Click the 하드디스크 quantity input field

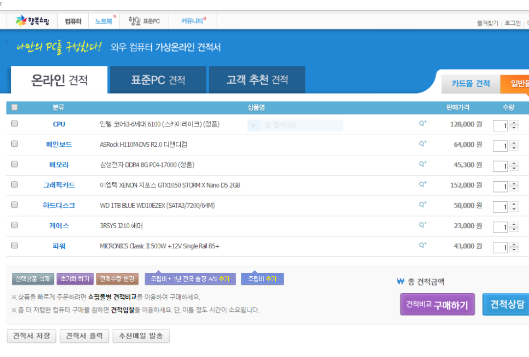[501, 207]
